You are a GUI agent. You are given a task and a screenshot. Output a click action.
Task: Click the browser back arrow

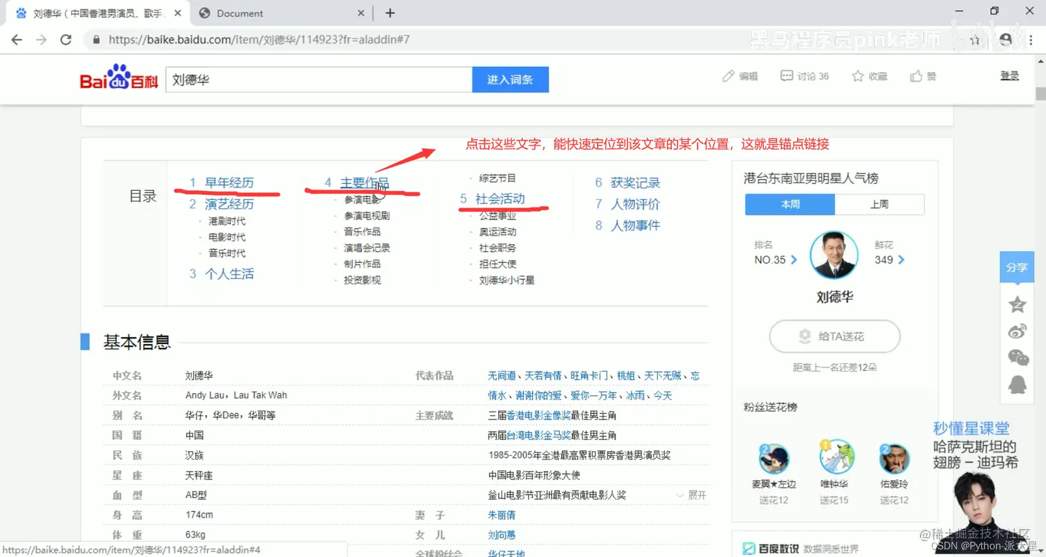coord(17,39)
